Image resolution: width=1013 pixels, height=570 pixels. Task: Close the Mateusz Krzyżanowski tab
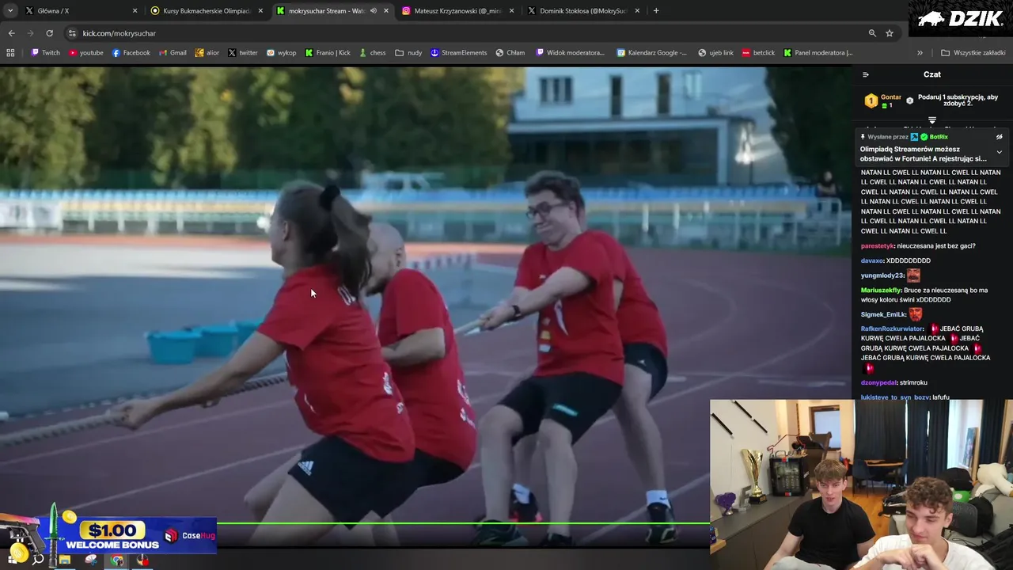click(x=512, y=11)
